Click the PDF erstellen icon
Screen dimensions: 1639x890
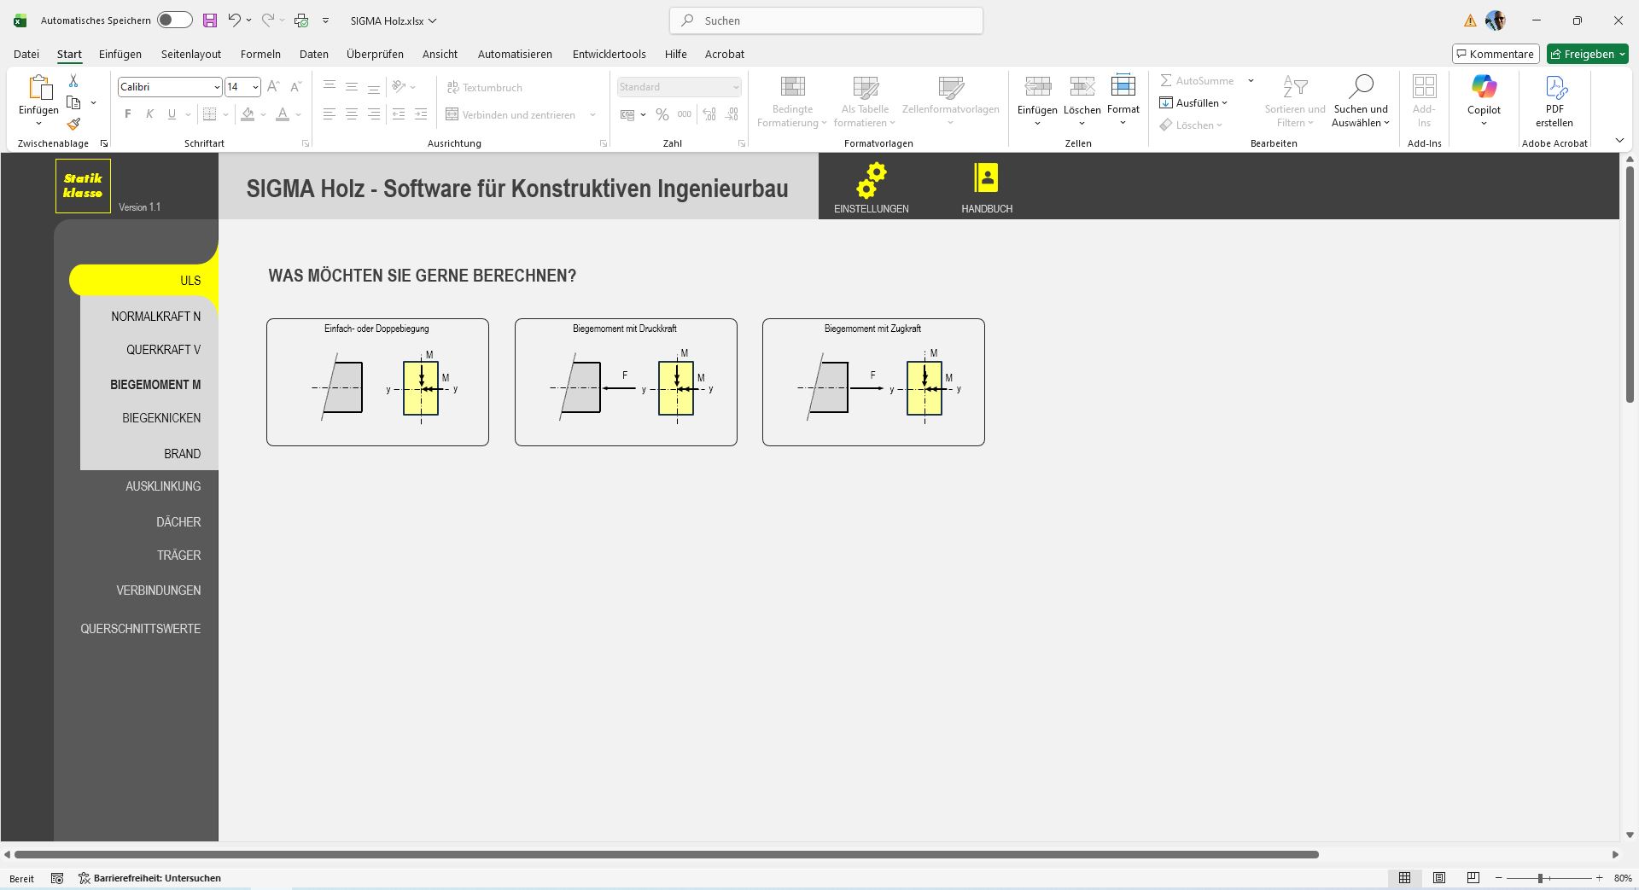coord(1554,87)
